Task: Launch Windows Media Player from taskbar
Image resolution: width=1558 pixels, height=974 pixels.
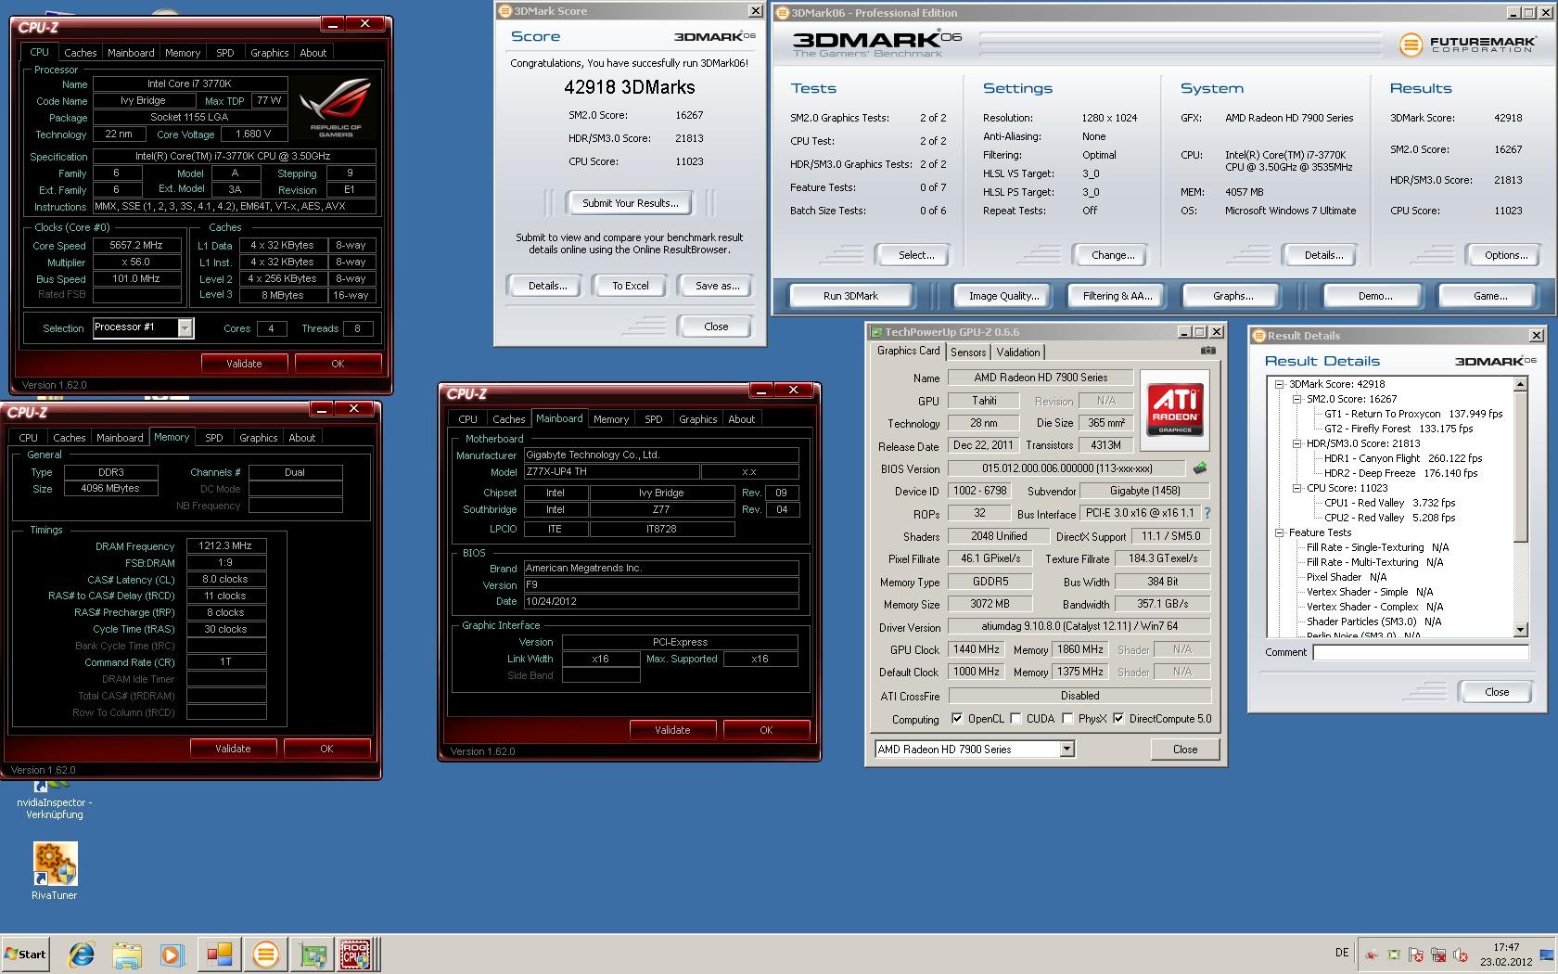Action: tap(172, 954)
